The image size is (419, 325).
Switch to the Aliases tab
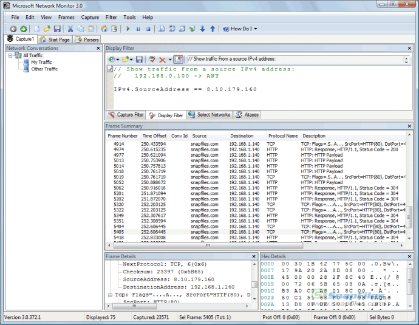click(247, 115)
